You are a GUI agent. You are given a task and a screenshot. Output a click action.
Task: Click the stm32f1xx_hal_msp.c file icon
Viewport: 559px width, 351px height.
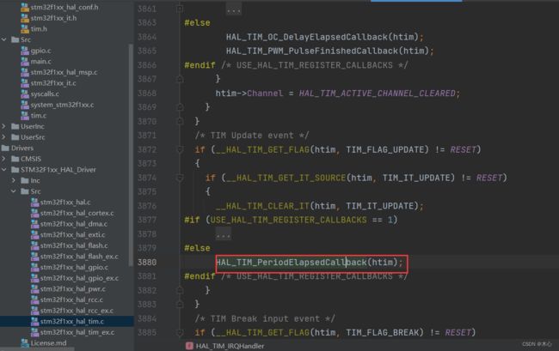point(25,72)
